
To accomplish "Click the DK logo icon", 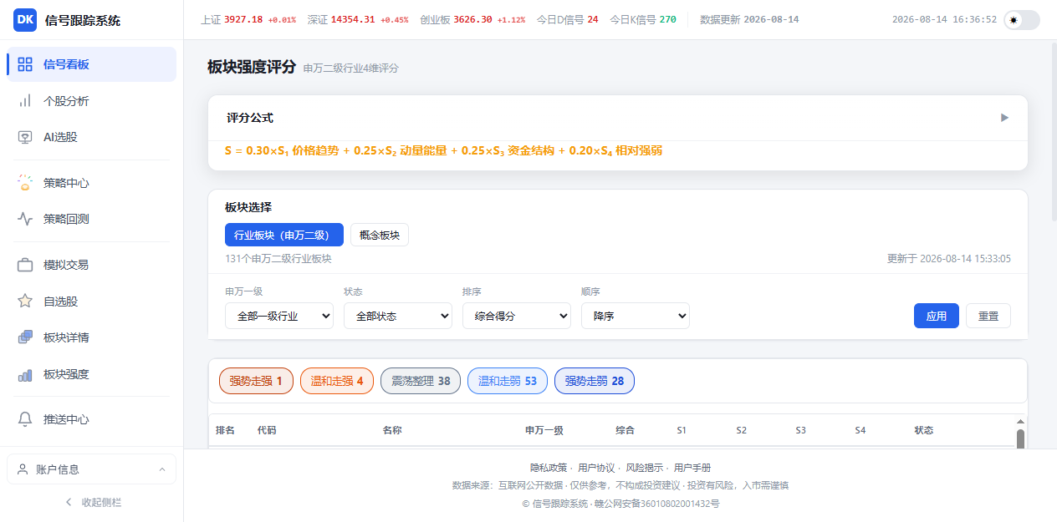I will 25,20.
